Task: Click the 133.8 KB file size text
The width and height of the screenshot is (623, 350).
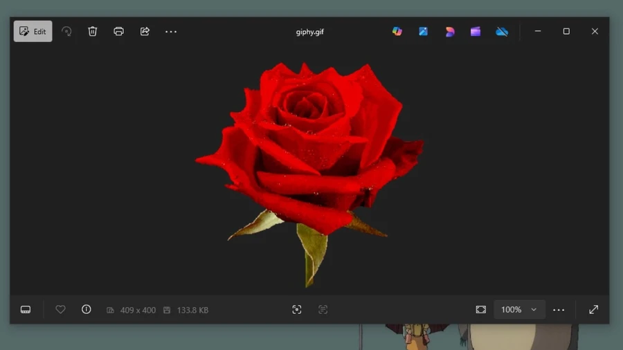Action: point(192,310)
